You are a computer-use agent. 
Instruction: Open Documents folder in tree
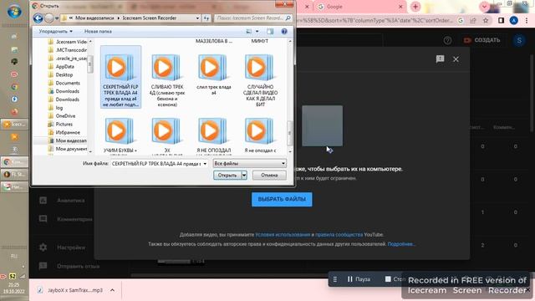click(x=68, y=83)
